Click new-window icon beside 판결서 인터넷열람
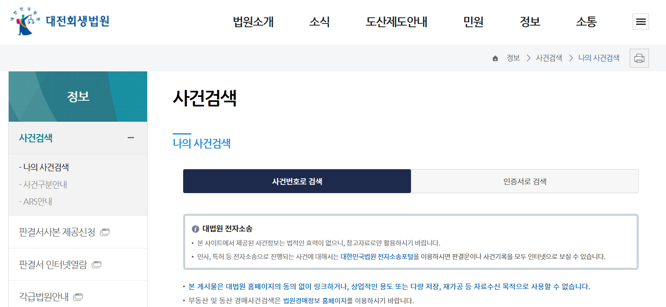 click(97, 264)
